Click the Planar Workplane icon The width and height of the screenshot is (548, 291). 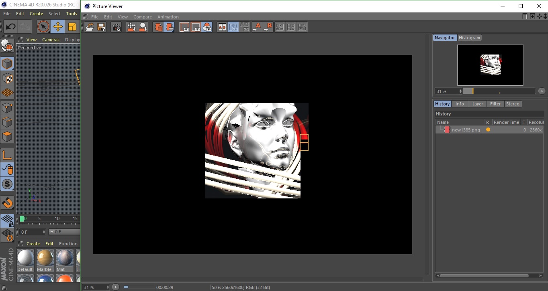pos(7,235)
